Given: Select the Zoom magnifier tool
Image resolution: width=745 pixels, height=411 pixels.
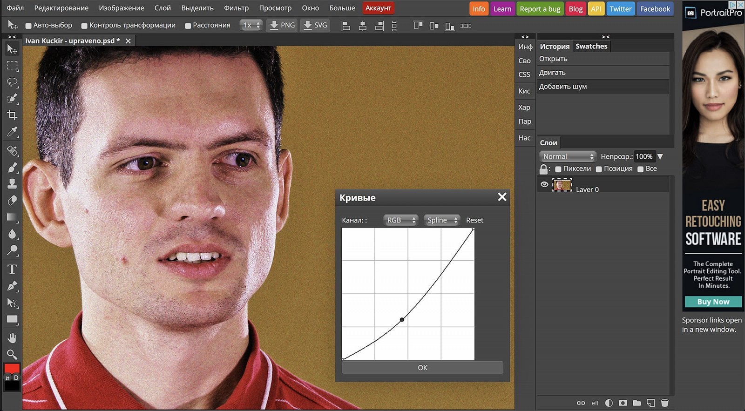Looking at the screenshot, I should click(12, 354).
